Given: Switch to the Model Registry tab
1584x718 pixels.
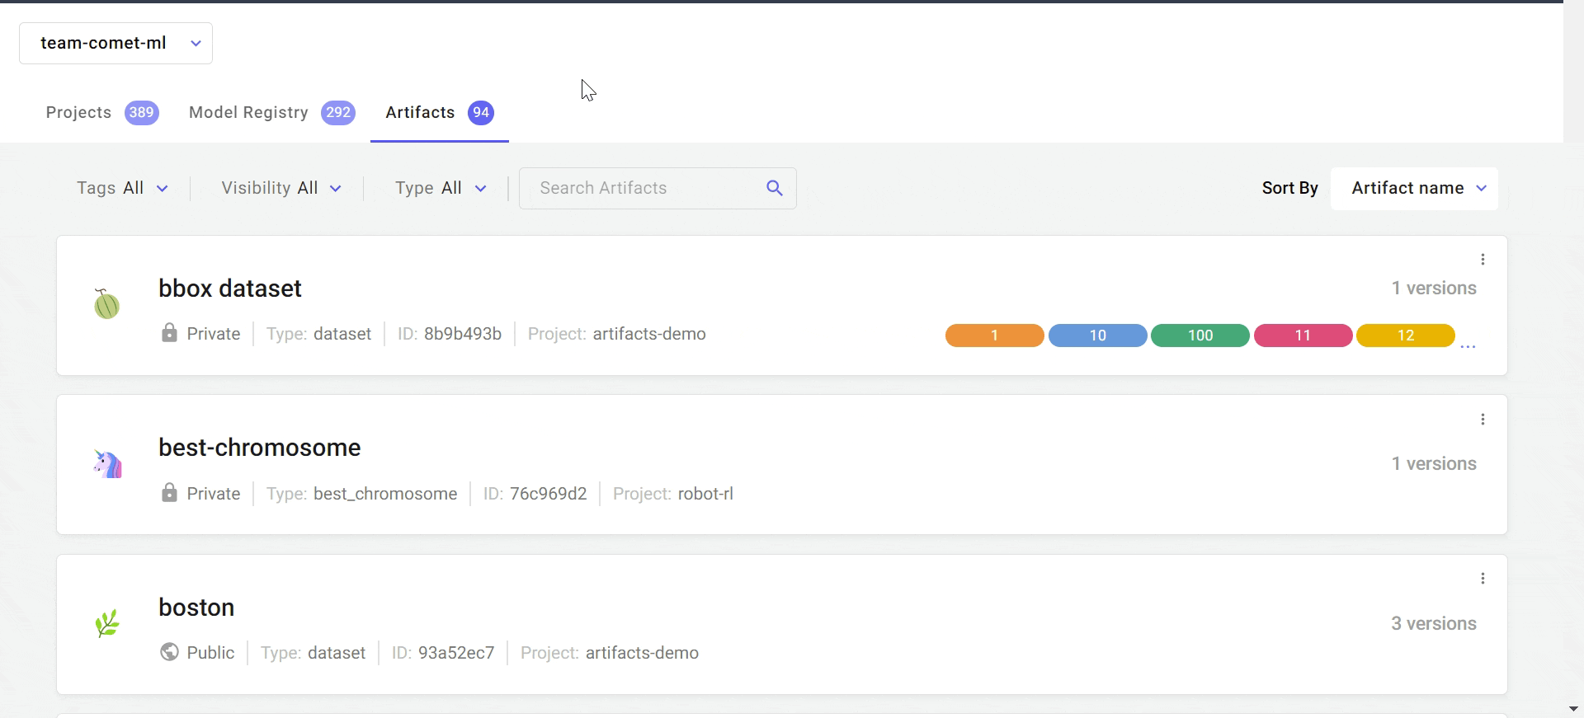Looking at the screenshot, I should (248, 113).
